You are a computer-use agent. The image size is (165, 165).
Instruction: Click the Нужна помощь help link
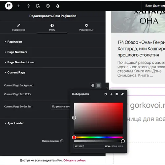click(51, 141)
